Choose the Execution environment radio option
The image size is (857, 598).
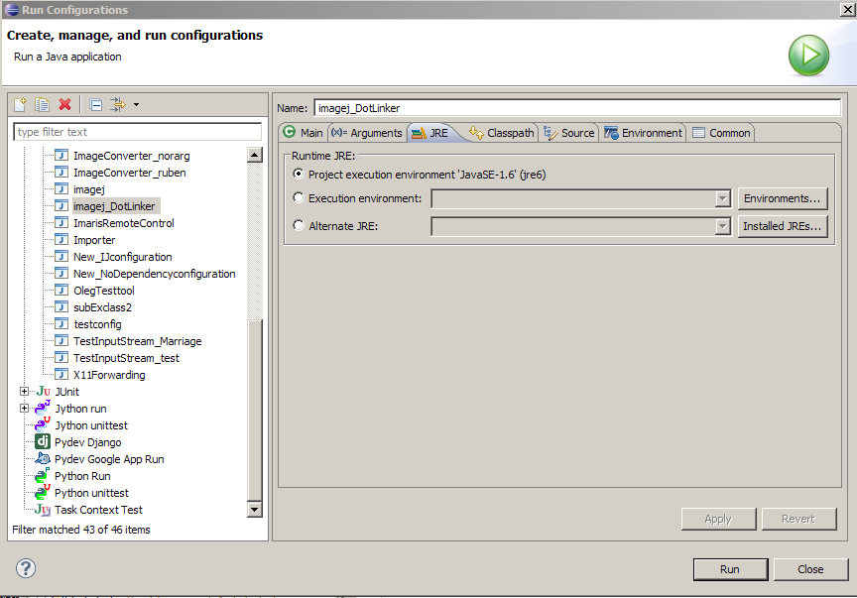(x=299, y=198)
